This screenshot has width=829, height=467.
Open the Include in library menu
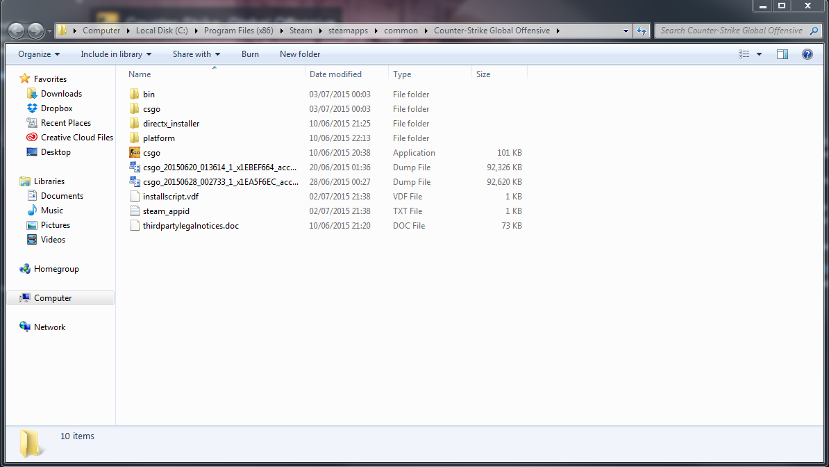click(x=116, y=54)
